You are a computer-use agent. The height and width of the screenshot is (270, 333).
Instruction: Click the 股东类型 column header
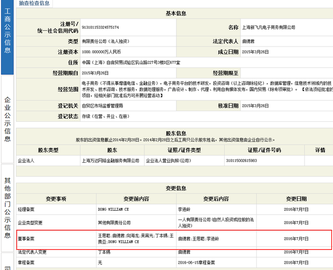[x=48, y=150]
